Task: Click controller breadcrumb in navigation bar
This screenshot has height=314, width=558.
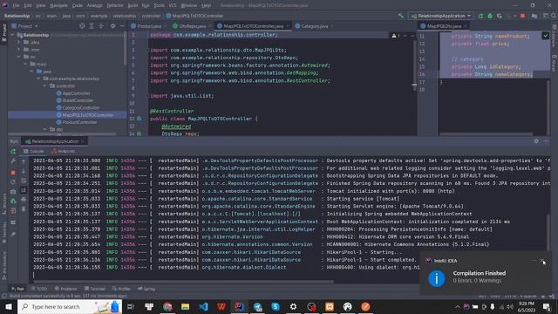Action: point(151,16)
